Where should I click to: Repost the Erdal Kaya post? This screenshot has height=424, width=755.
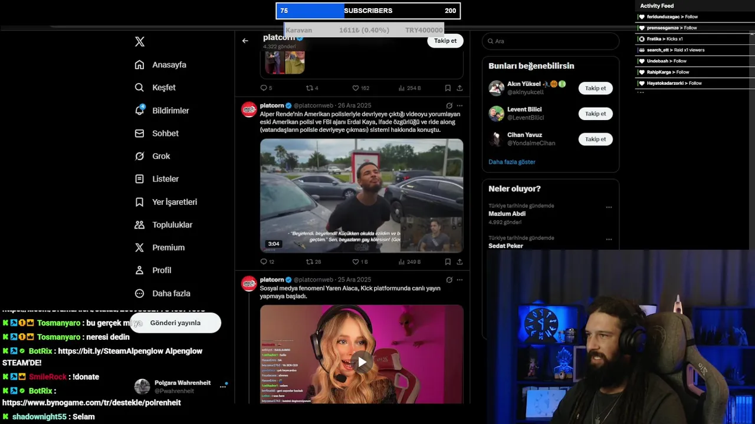(x=313, y=261)
